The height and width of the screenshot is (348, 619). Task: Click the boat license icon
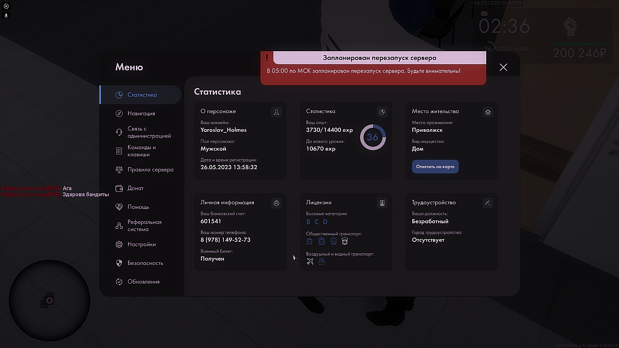pos(321,261)
